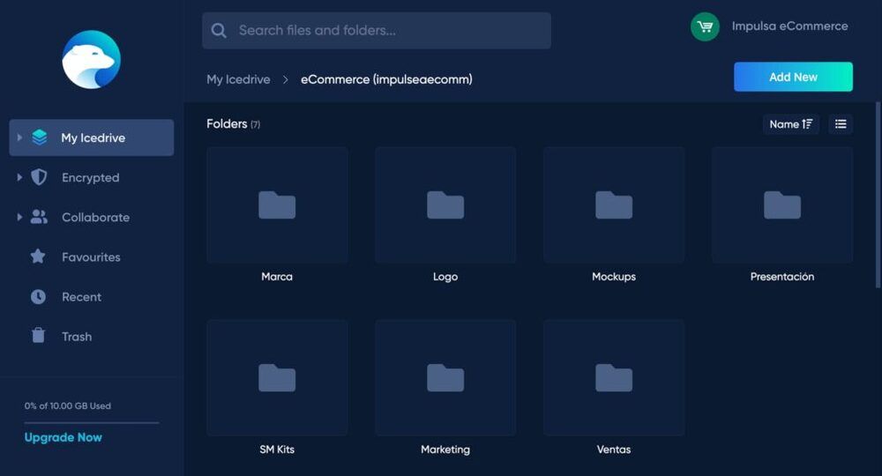This screenshot has width=882, height=476.
Task: Open the Name sort order dropdown
Action: (790, 124)
